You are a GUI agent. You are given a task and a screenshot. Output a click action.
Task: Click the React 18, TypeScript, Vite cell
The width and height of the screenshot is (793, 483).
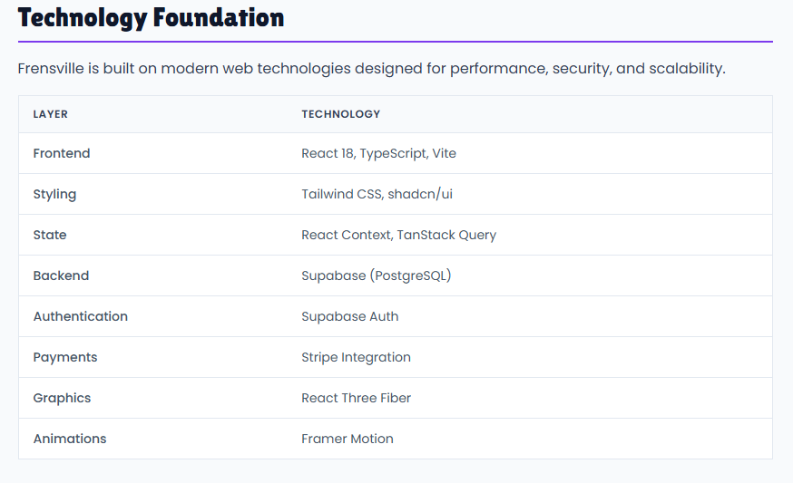(378, 153)
